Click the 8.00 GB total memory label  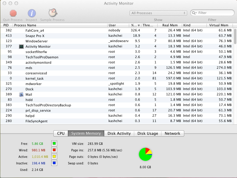click(145, 167)
